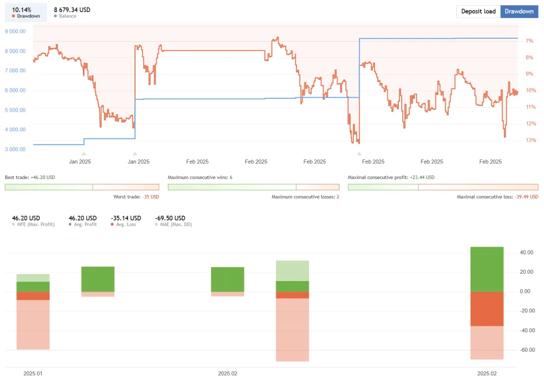Click the Maximal consecutive profit progress bar
The image size is (544, 381).
pos(383,187)
